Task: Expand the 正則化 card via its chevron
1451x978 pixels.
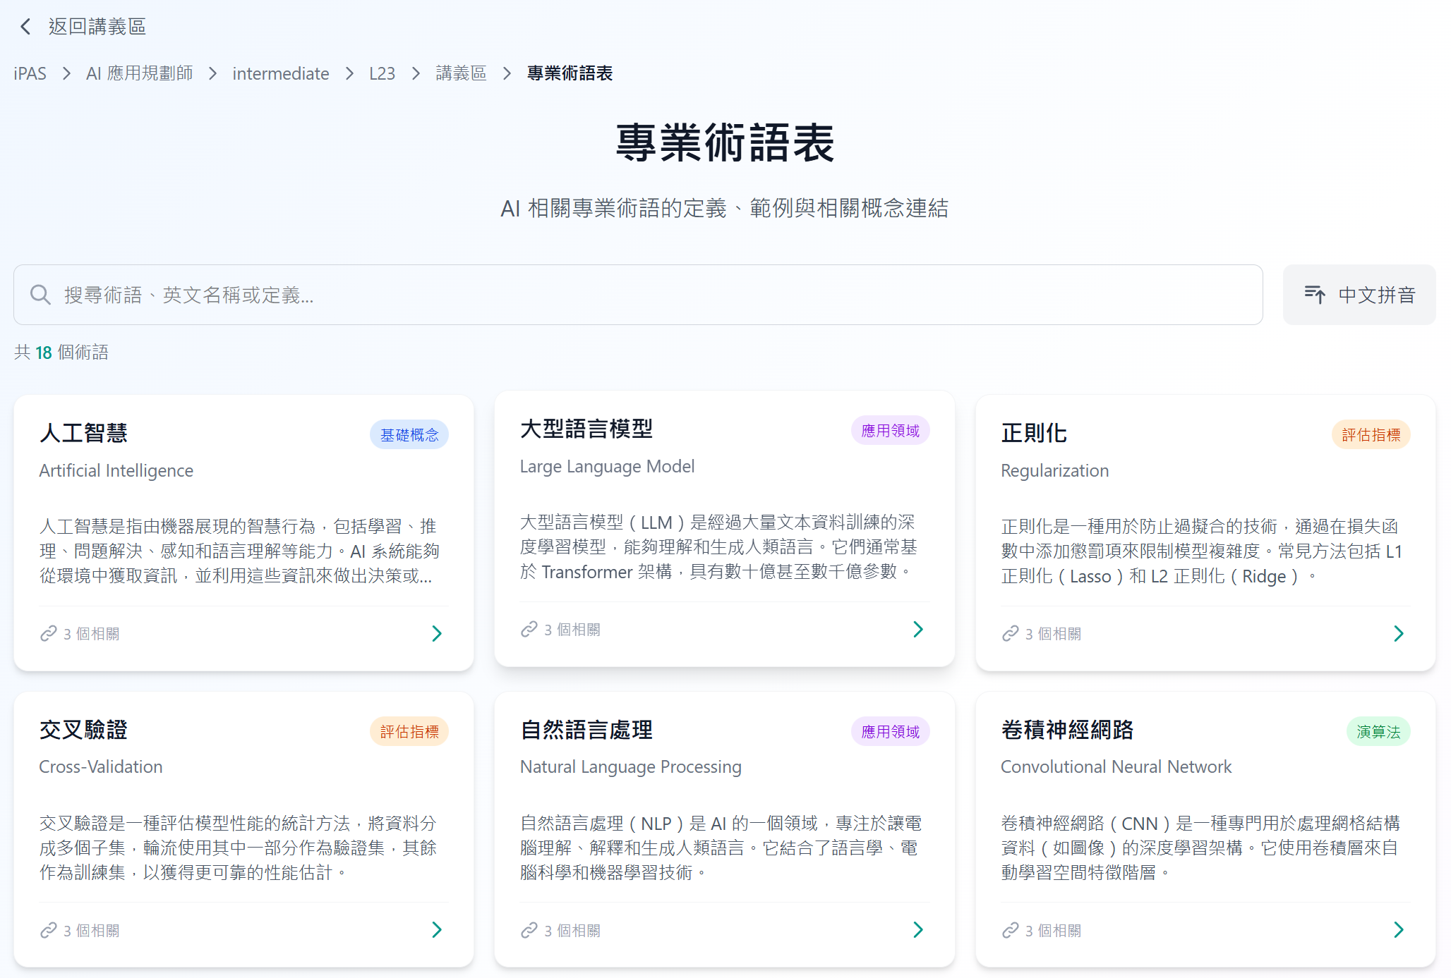Action: (1399, 633)
